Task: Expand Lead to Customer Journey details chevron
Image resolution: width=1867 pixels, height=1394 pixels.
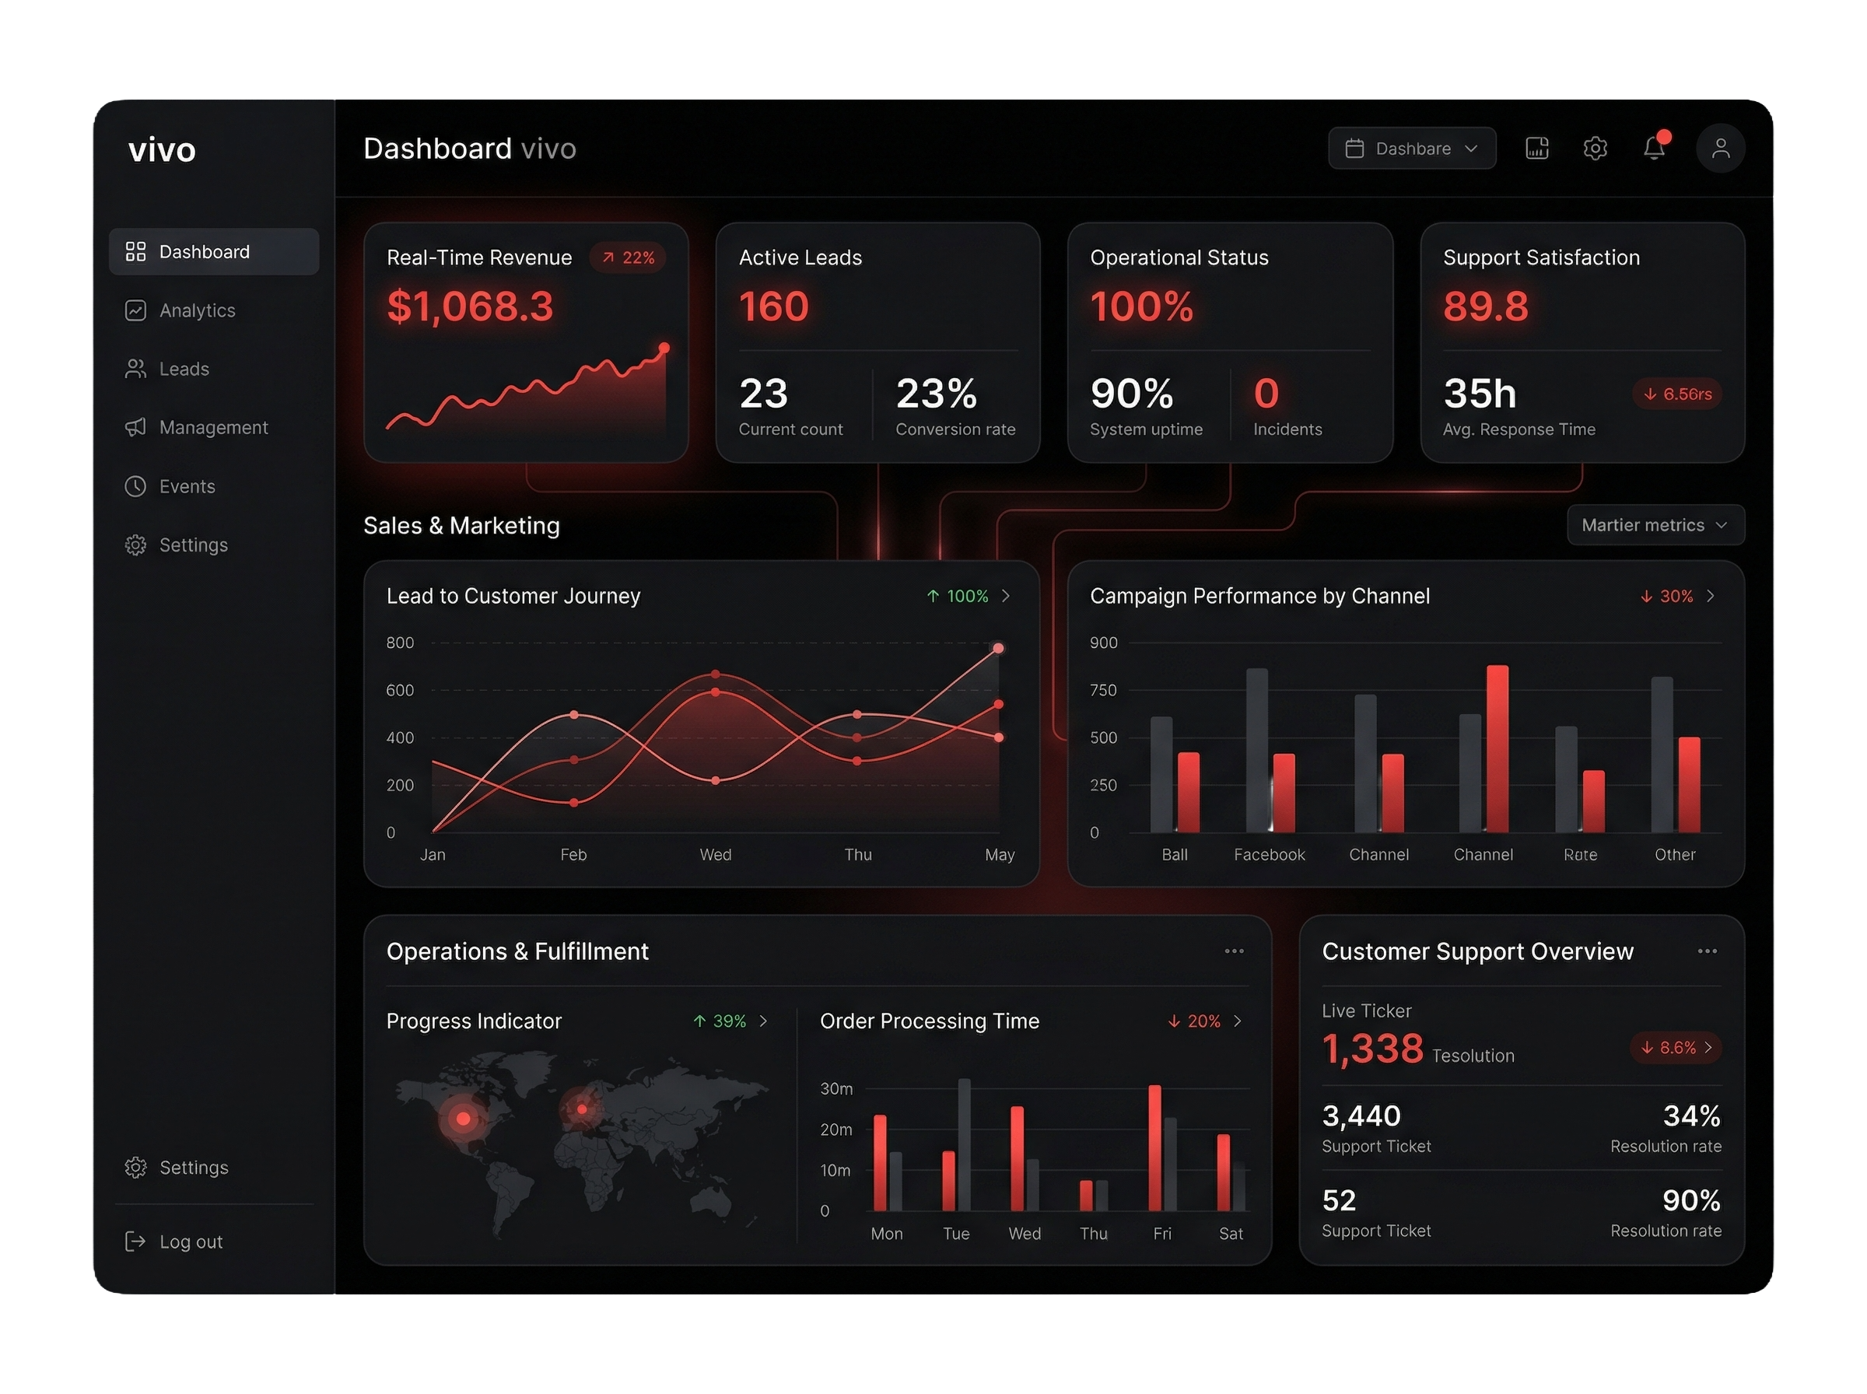Action: click(x=1007, y=596)
